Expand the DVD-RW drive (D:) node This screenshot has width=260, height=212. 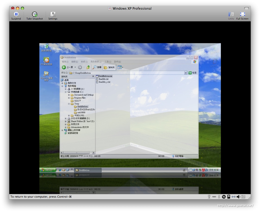click(x=66, y=118)
